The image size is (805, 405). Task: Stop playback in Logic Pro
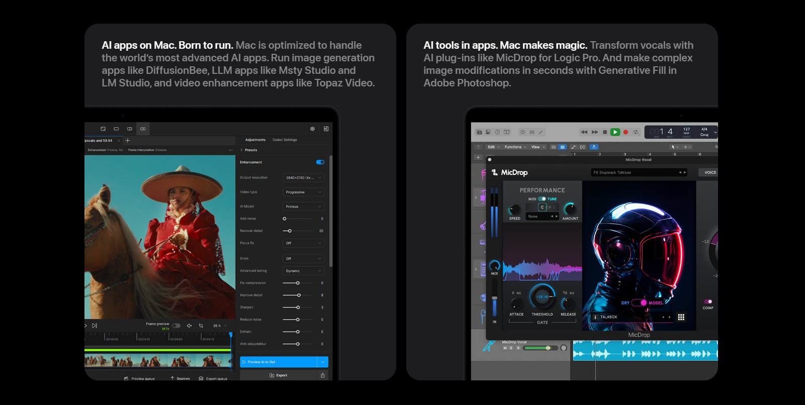pos(605,132)
